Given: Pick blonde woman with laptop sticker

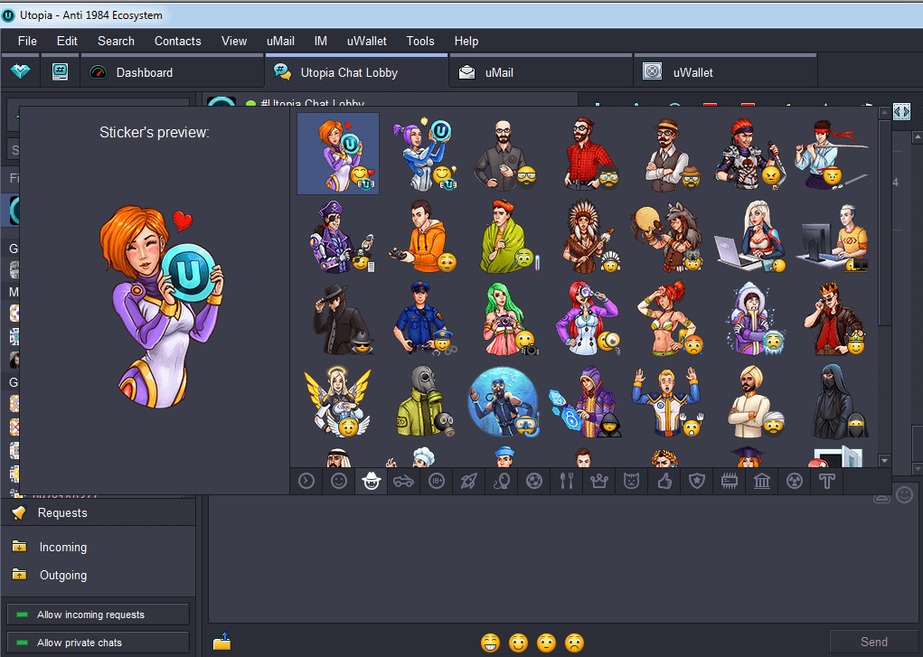Looking at the screenshot, I should 751,237.
